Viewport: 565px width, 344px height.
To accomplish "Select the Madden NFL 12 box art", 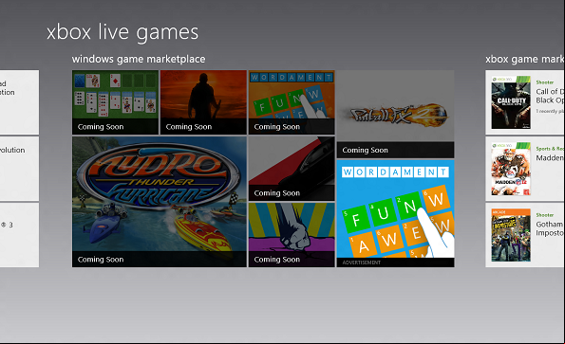I will [x=511, y=169].
